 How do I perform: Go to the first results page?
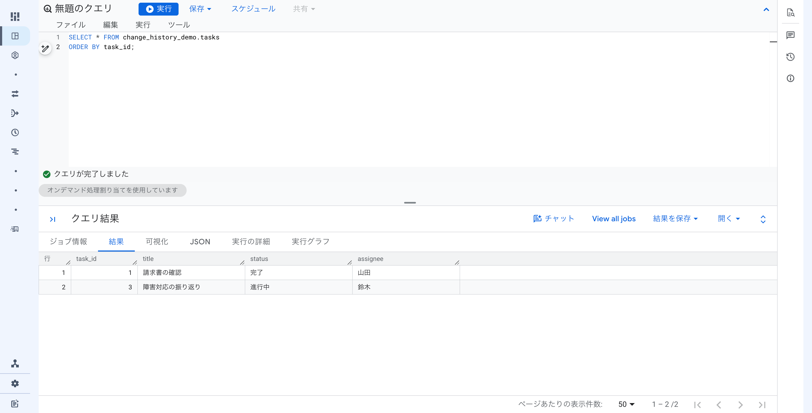click(x=698, y=405)
